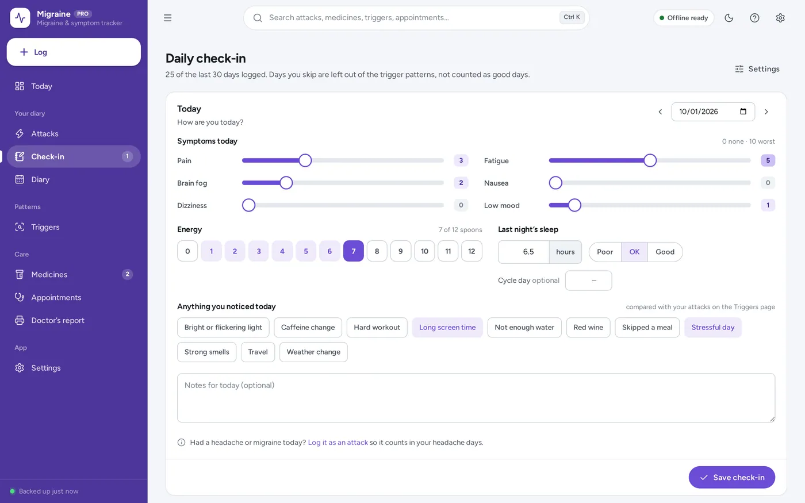Click the Cycle day input field
This screenshot has height=503, width=805.
coord(588,281)
